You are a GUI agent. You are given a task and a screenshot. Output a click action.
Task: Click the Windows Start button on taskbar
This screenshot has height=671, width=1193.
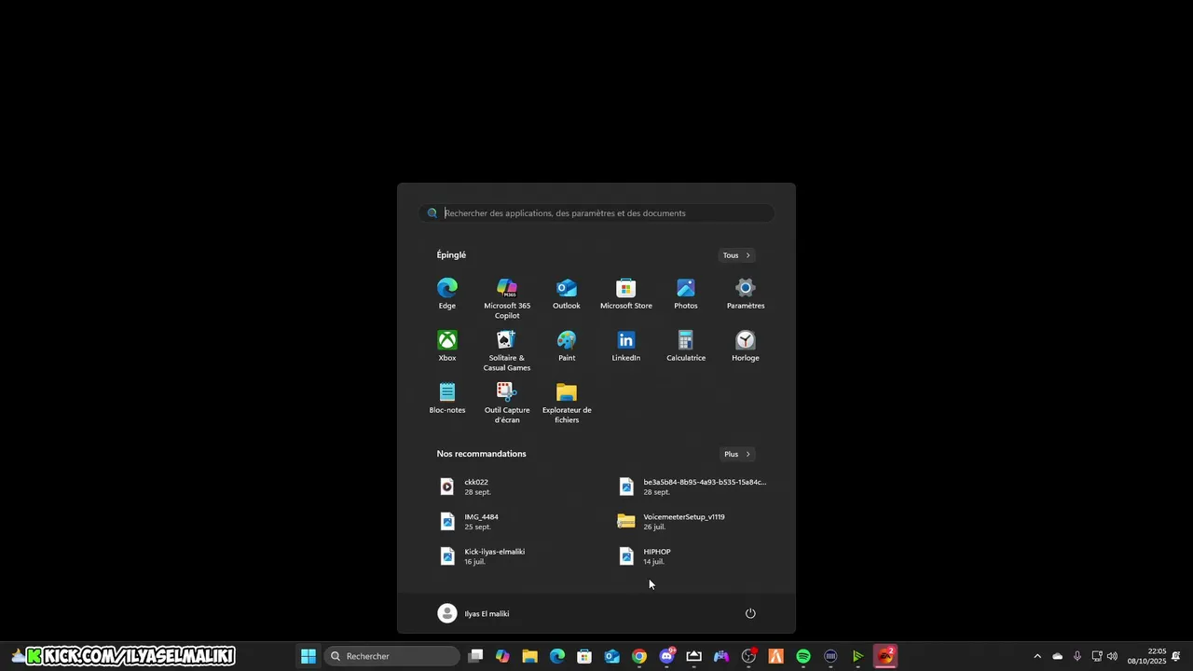click(309, 656)
